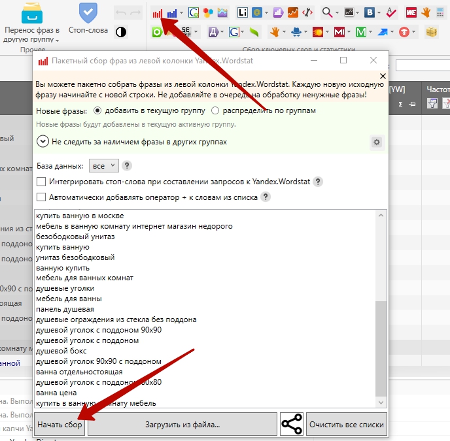The image size is (450, 441).
Task: Select 'распределить по группам' radio button
Action: (215, 110)
